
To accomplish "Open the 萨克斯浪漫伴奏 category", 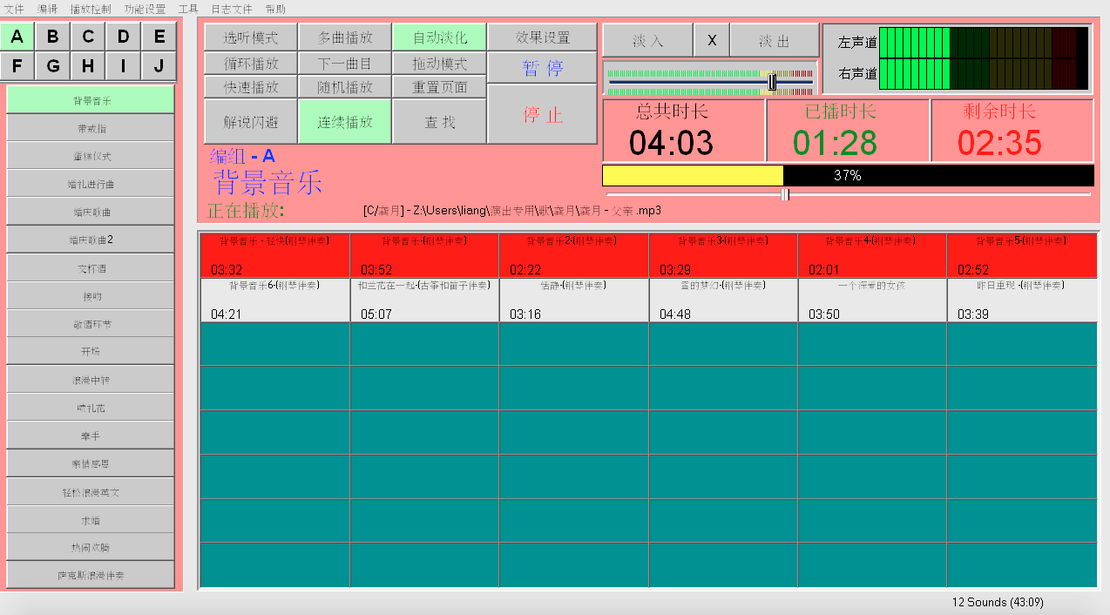I will (x=91, y=576).
